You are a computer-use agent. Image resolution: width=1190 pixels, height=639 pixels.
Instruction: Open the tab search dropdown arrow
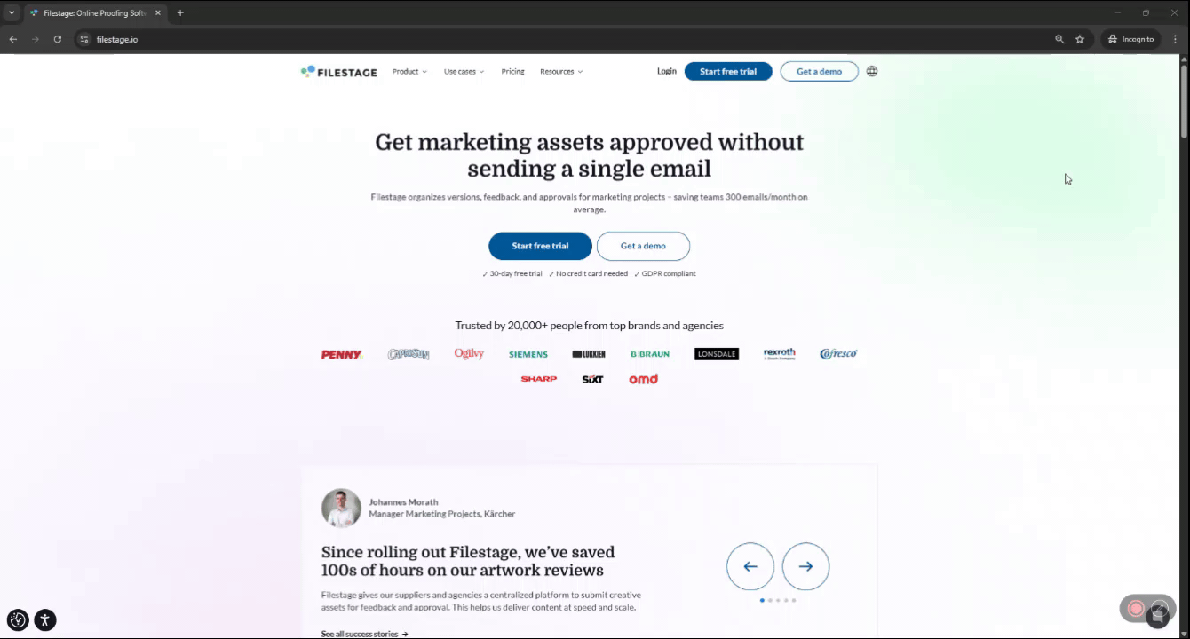[x=12, y=13]
